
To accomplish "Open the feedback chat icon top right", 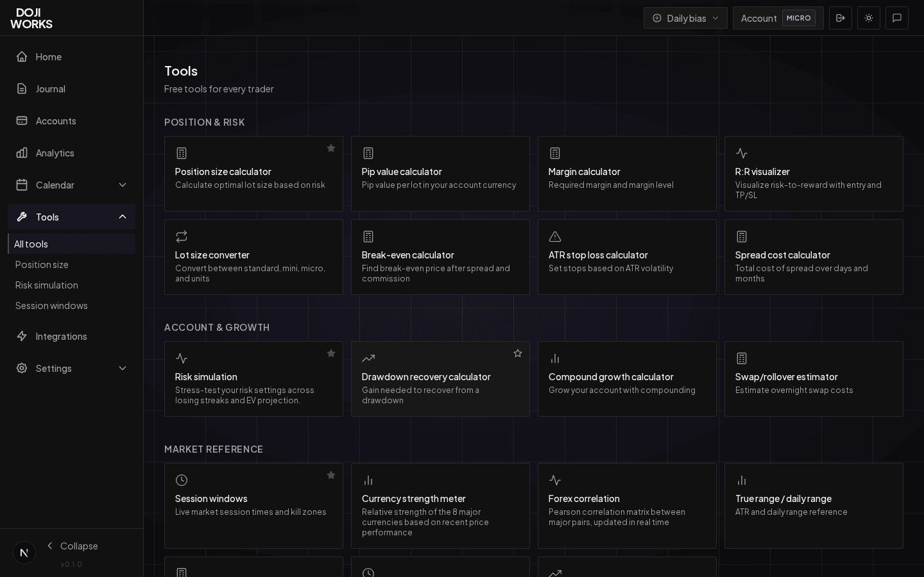I will [x=897, y=18].
